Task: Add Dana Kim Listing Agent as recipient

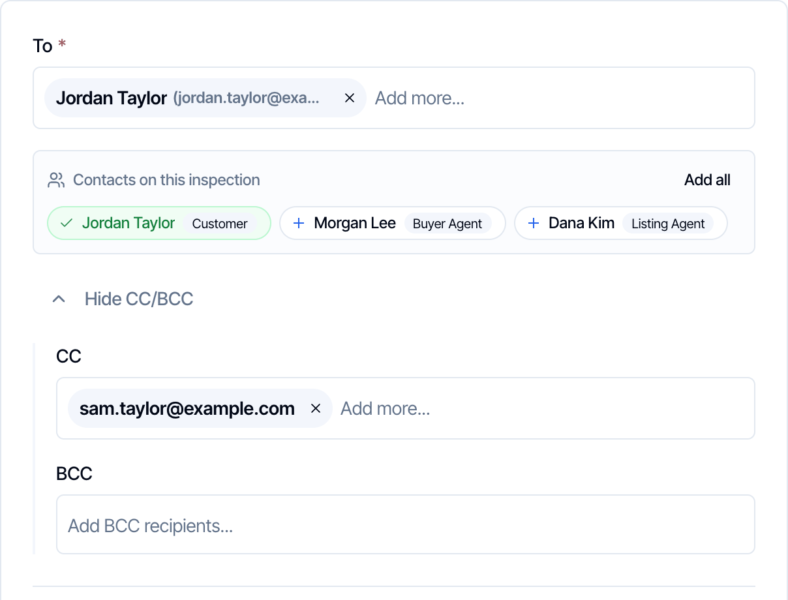Action: point(621,223)
